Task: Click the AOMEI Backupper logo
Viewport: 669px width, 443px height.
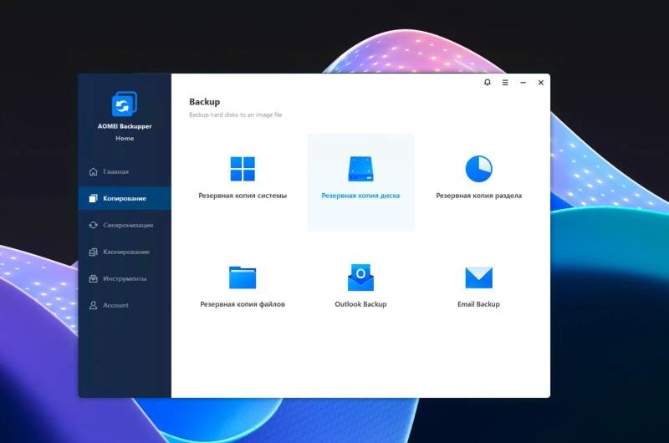Action: point(125,104)
